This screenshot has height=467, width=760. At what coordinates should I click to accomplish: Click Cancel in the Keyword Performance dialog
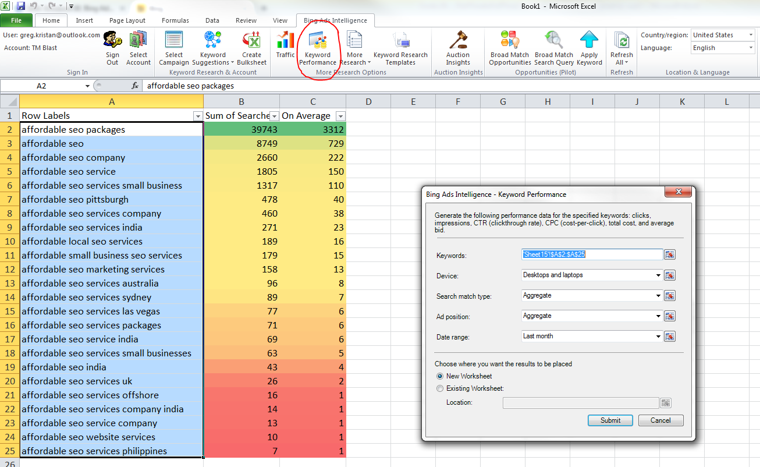pos(660,420)
